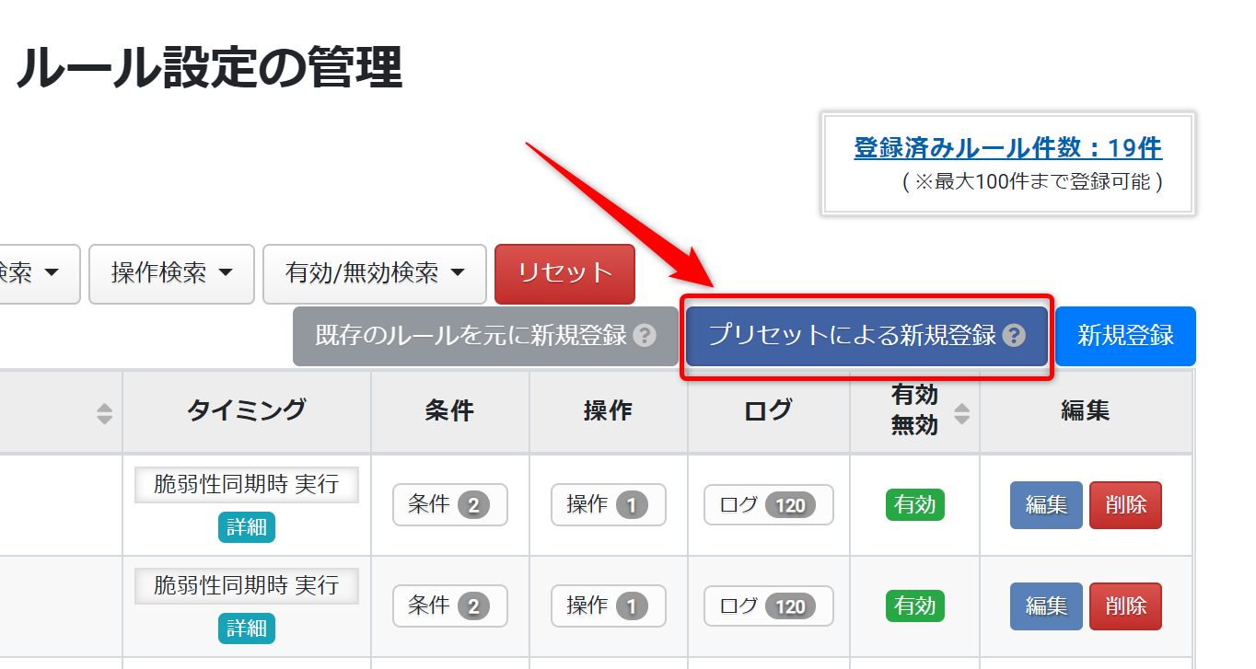1256x669 pixels.
Task: Open ログ 120 in first row
Action: (x=769, y=504)
